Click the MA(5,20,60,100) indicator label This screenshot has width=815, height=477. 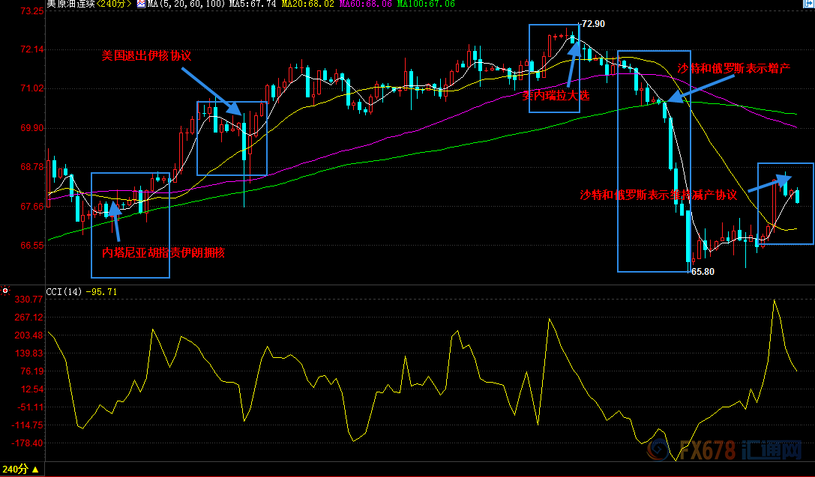coord(187,4)
